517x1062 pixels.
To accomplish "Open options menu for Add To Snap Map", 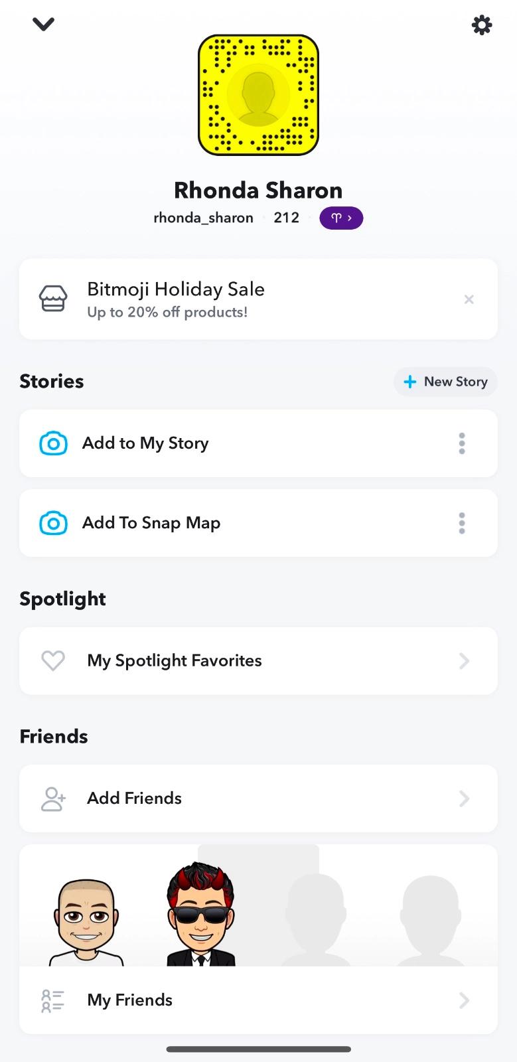I will (x=462, y=523).
